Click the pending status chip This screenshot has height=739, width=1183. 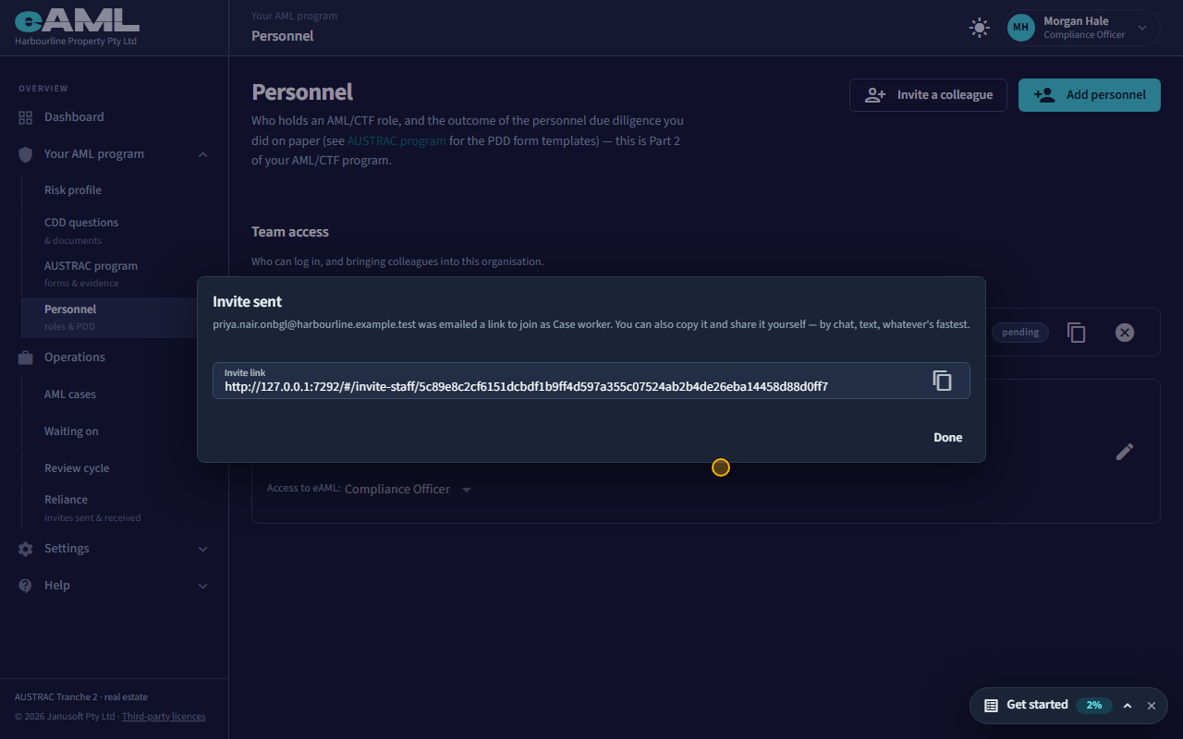[1020, 333]
